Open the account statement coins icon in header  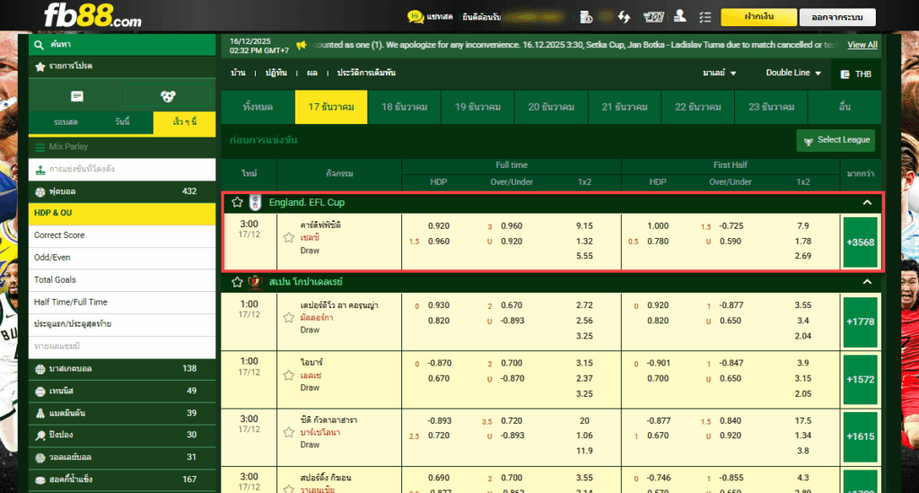[586, 17]
